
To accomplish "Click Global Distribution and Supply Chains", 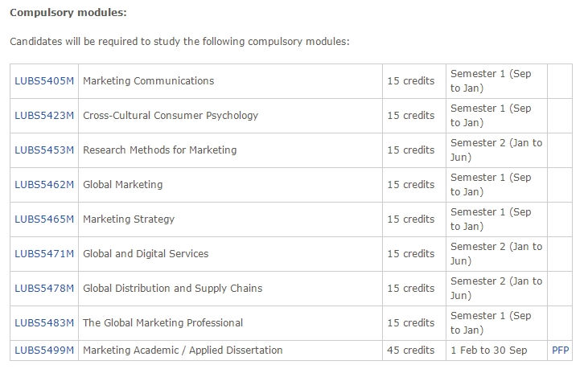I will (172, 289).
